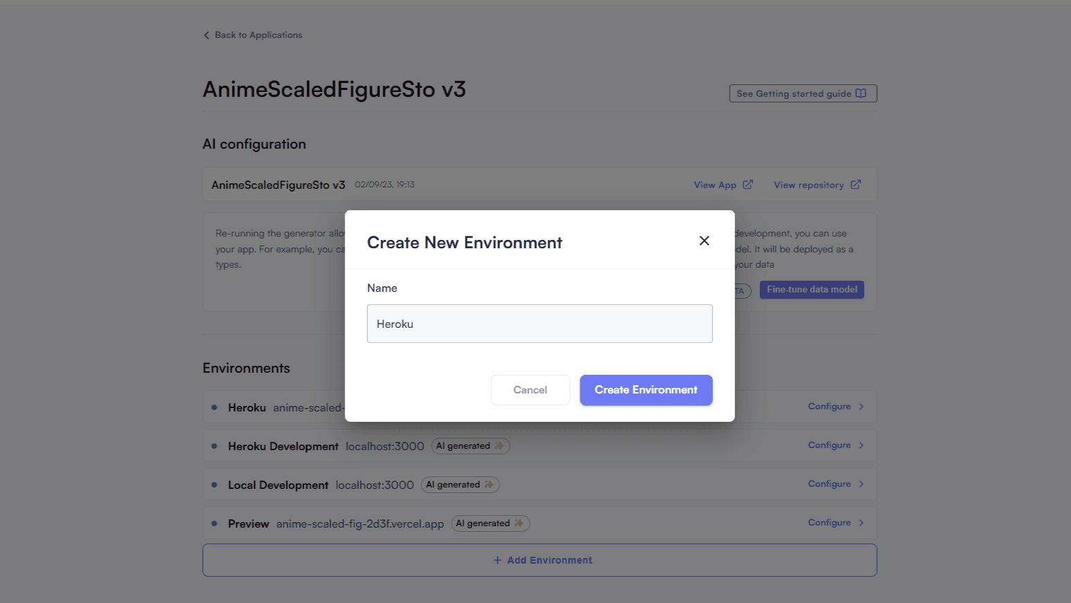
Task: Click external link icon beside View repository
Action: pyautogui.click(x=855, y=185)
